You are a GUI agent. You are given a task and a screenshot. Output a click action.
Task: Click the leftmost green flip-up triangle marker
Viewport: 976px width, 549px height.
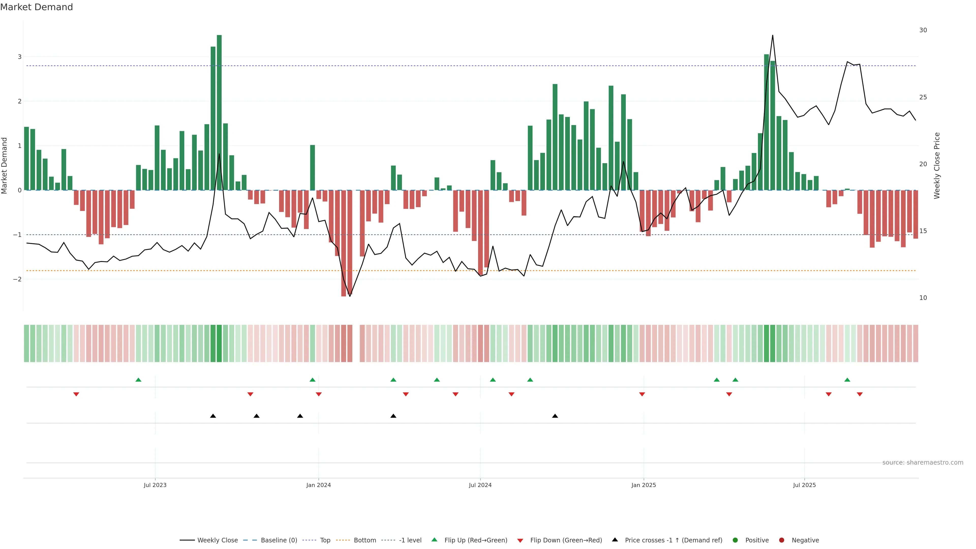138,380
